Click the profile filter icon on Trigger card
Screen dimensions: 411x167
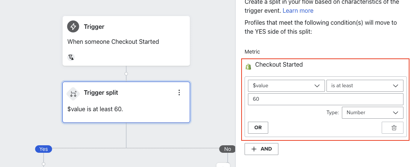pyautogui.click(x=71, y=57)
